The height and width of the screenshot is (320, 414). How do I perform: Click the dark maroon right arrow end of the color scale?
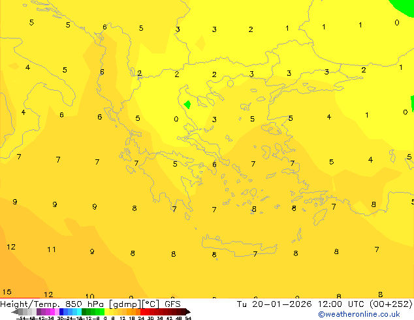pos(187,312)
